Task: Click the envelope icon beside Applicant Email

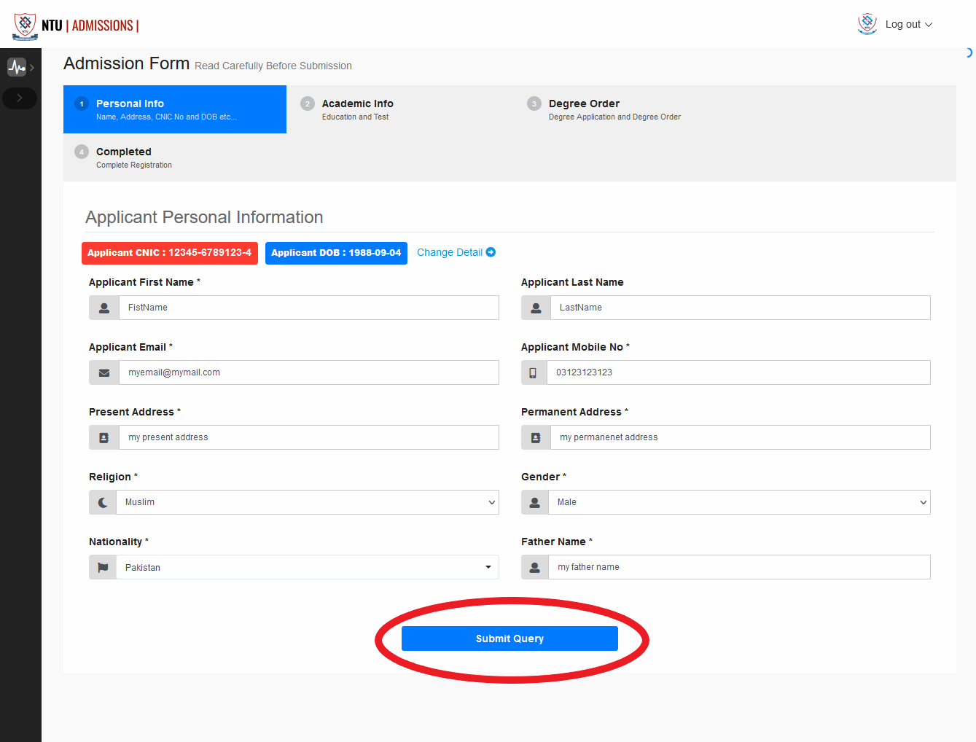Action: pyautogui.click(x=104, y=372)
